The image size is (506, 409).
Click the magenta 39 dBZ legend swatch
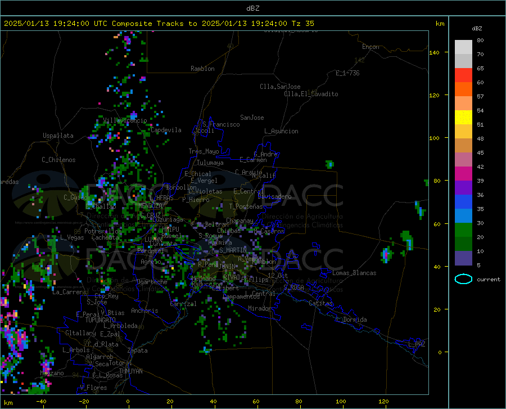pyautogui.click(x=463, y=174)
